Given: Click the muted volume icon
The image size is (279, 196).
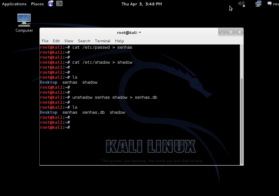Looking at the screenshot, I should (x=242, y=4).
